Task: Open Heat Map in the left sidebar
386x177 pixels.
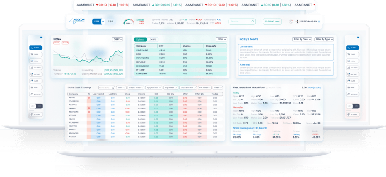Action: [36, 74]
